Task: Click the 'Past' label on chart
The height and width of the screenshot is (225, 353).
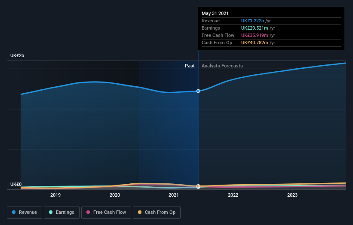Action: tap(190, 66)
